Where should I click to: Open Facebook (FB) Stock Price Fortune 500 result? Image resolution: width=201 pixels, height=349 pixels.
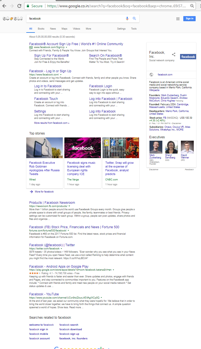pos(74,227)
